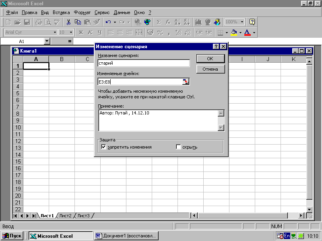Screen dimensions: 322x241
Task: Open the font size dropdown
Action: tap(71, 33)
